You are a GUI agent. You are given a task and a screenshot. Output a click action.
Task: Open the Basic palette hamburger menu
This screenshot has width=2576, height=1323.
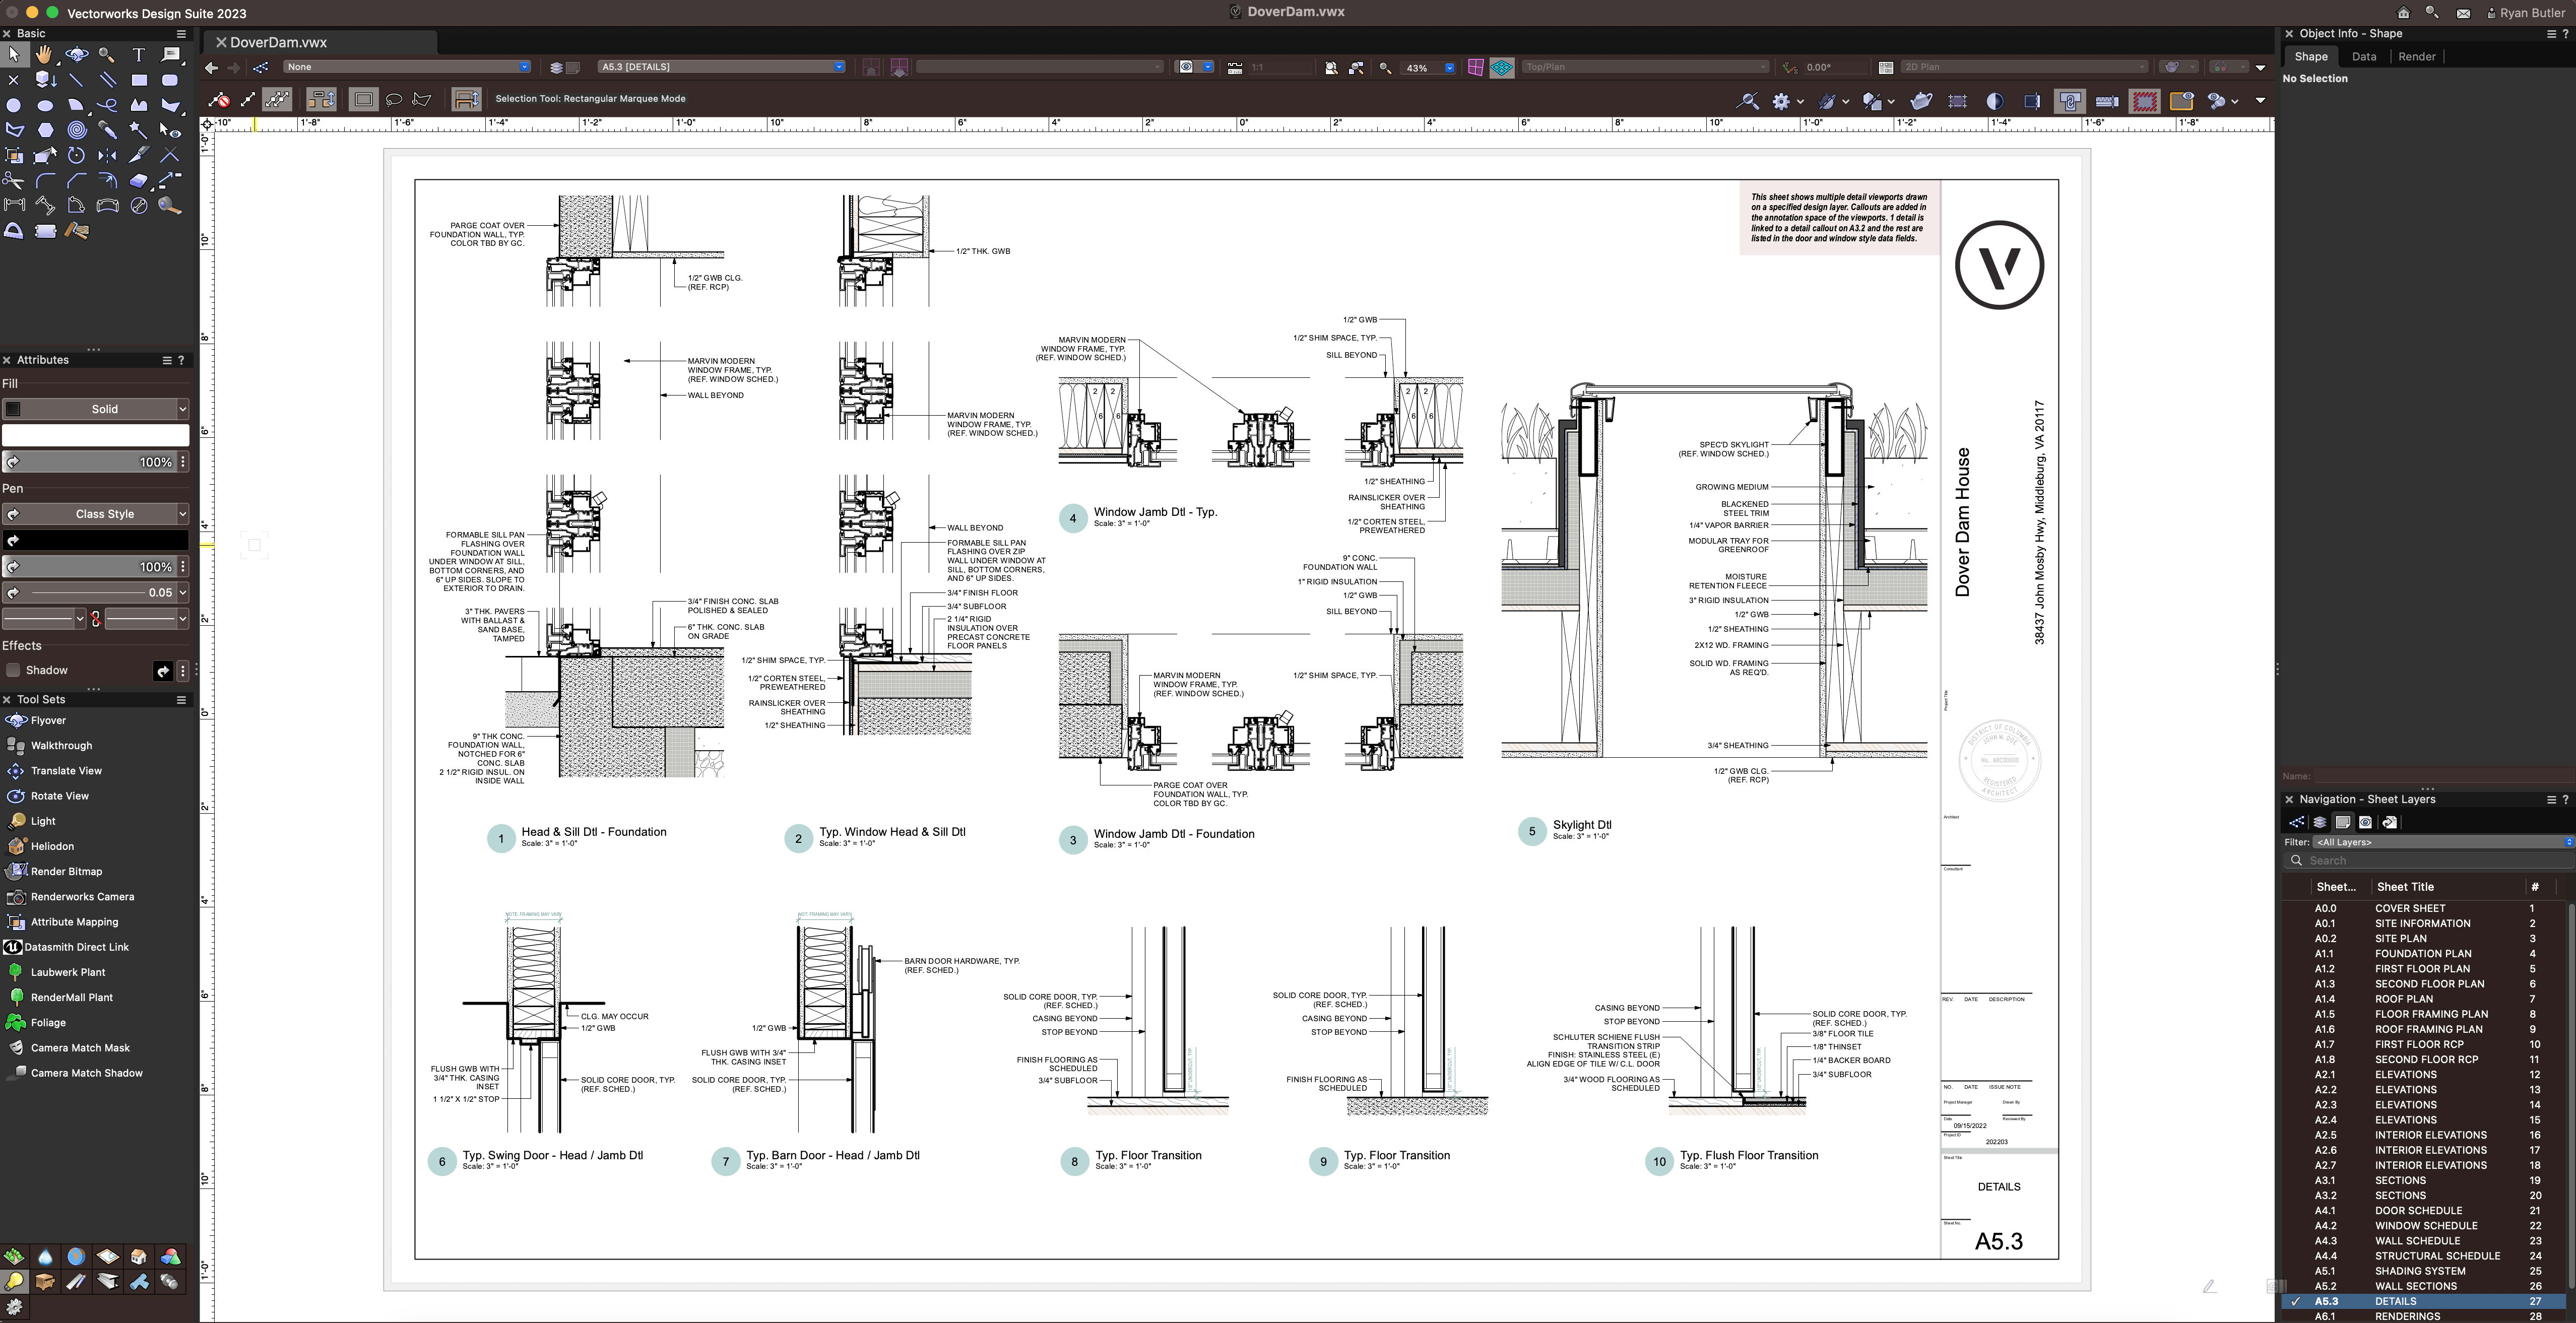click(x=181, y=33)
